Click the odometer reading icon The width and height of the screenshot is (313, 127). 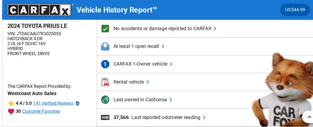click(105, 118)
